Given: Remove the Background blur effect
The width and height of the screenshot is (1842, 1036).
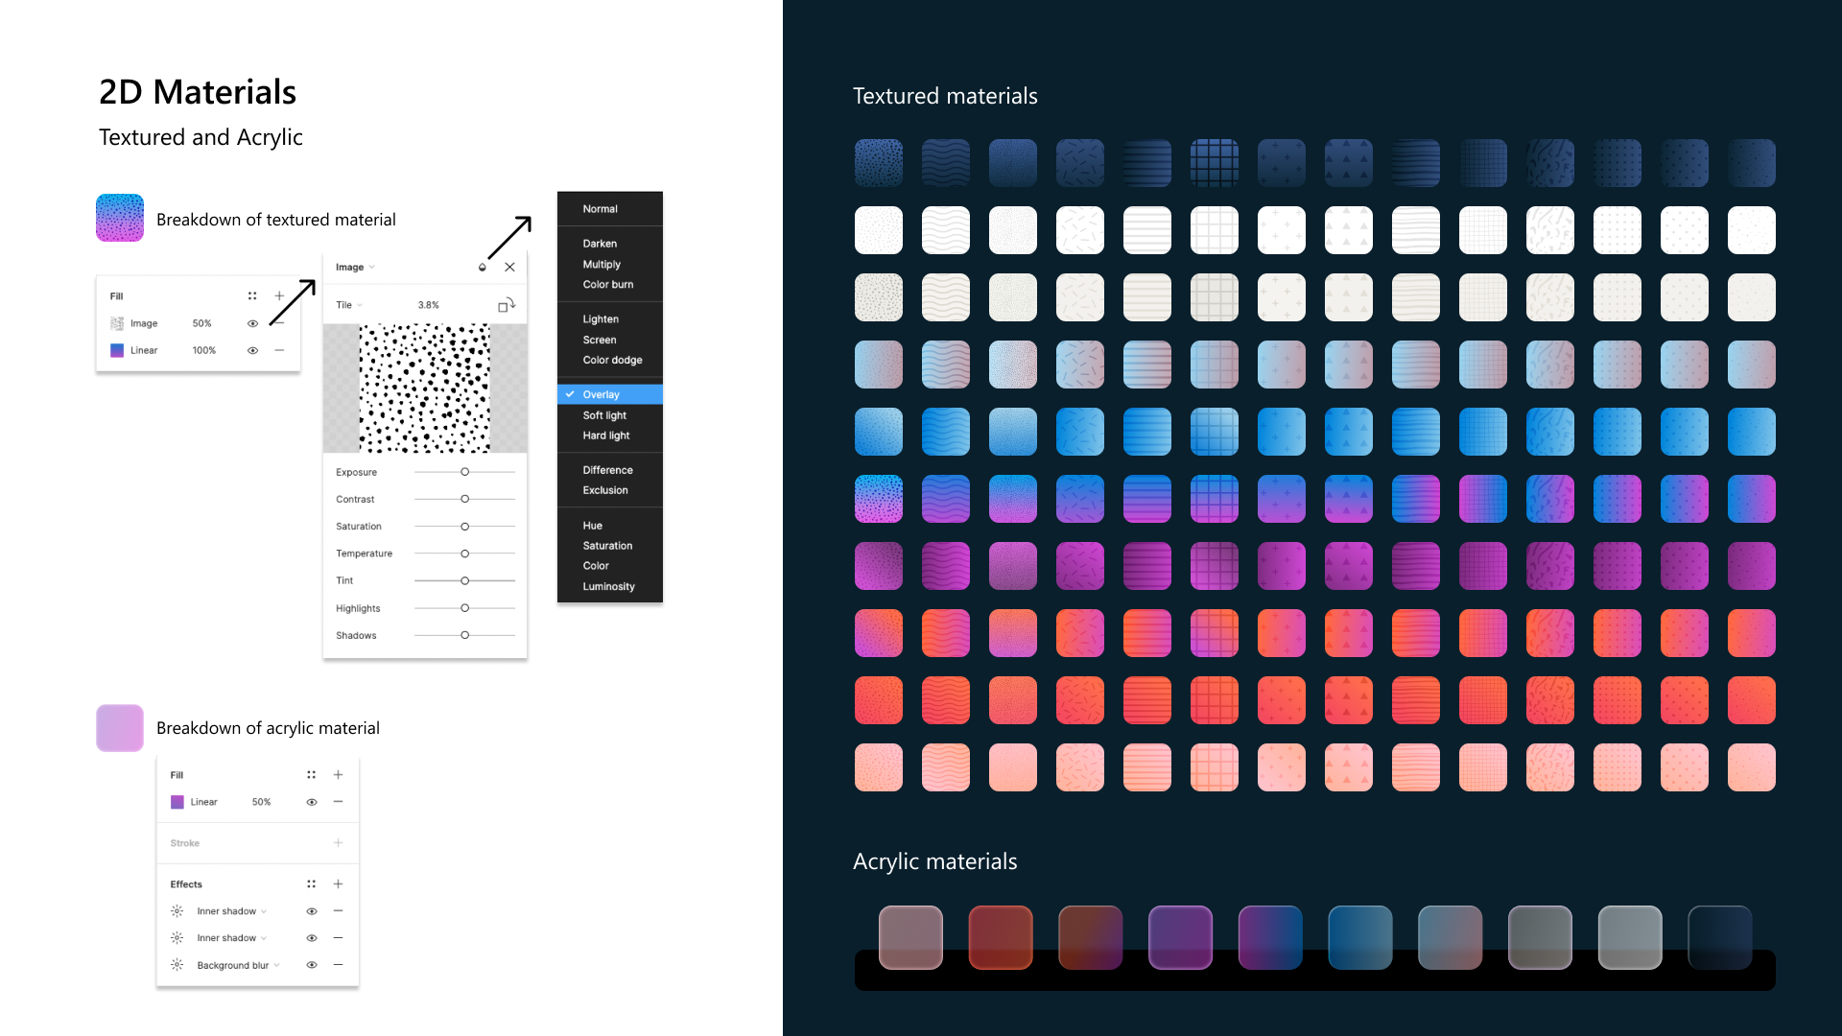Looking at the screenshot, I should pos(338,965).
